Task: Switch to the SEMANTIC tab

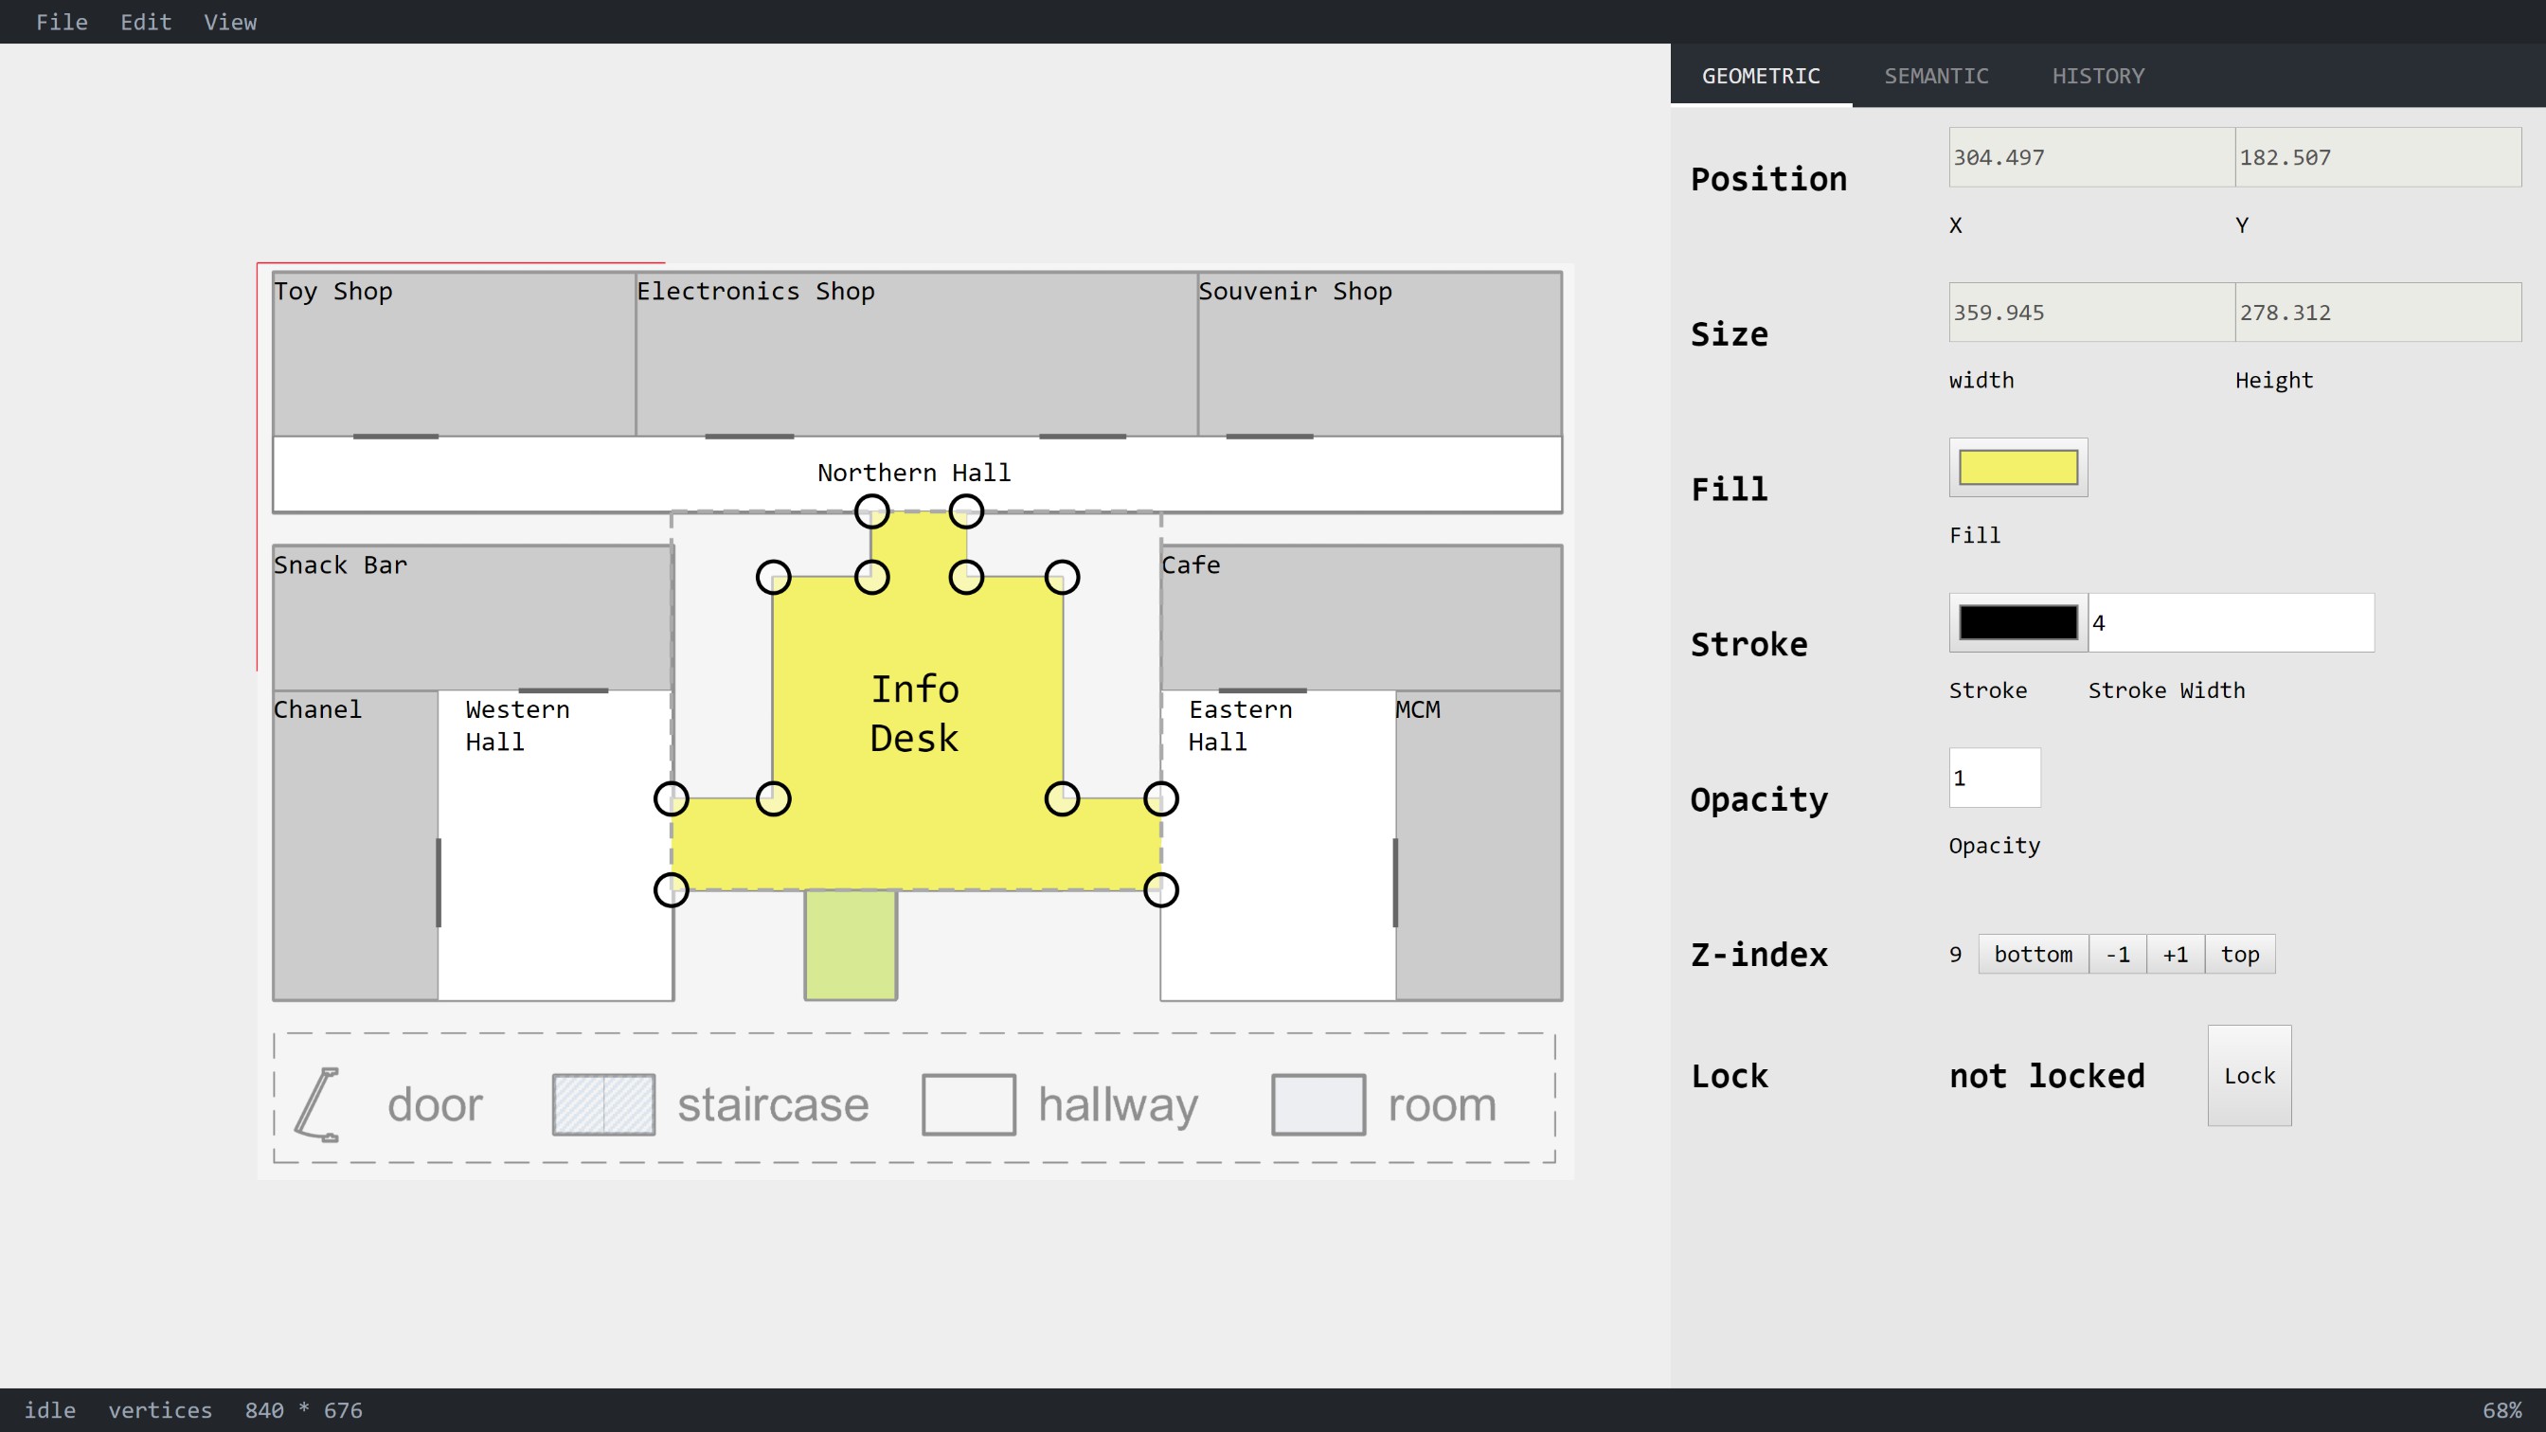Action: point(1935,76)
